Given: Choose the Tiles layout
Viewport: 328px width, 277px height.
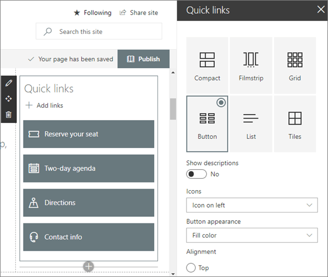Looking at the screenshot, I should click(295, 124).
